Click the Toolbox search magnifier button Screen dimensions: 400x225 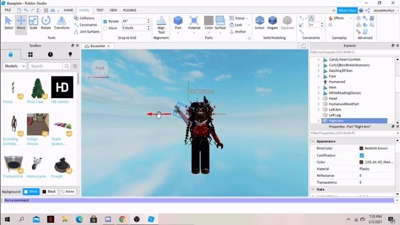67,66
